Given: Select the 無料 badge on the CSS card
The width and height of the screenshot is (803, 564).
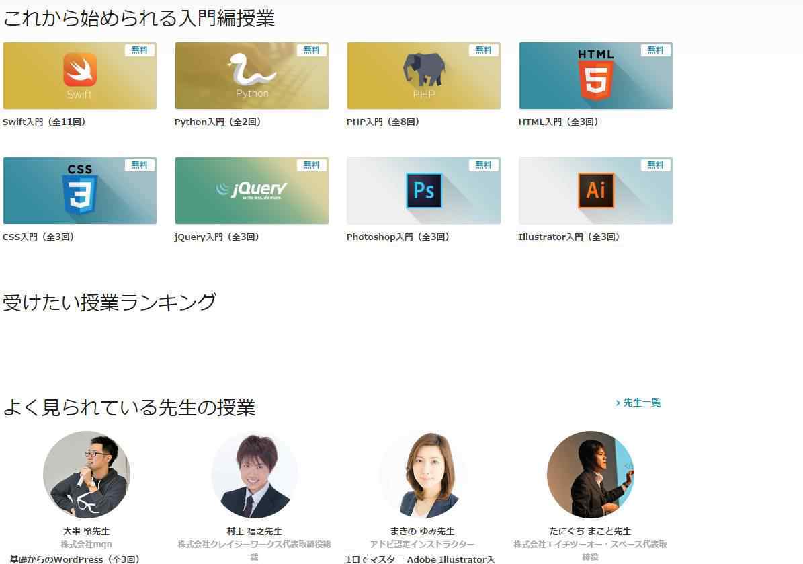Looking at the screenshot, I should click(x=139, y=165).
